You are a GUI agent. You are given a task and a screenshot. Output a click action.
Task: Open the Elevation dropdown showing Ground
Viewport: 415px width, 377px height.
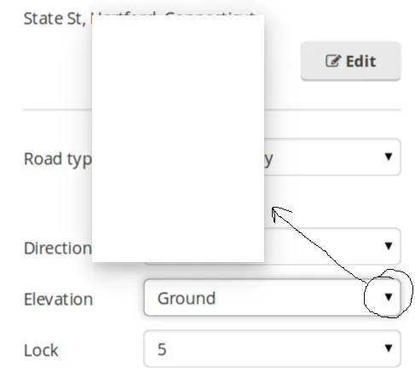point(272,297)
